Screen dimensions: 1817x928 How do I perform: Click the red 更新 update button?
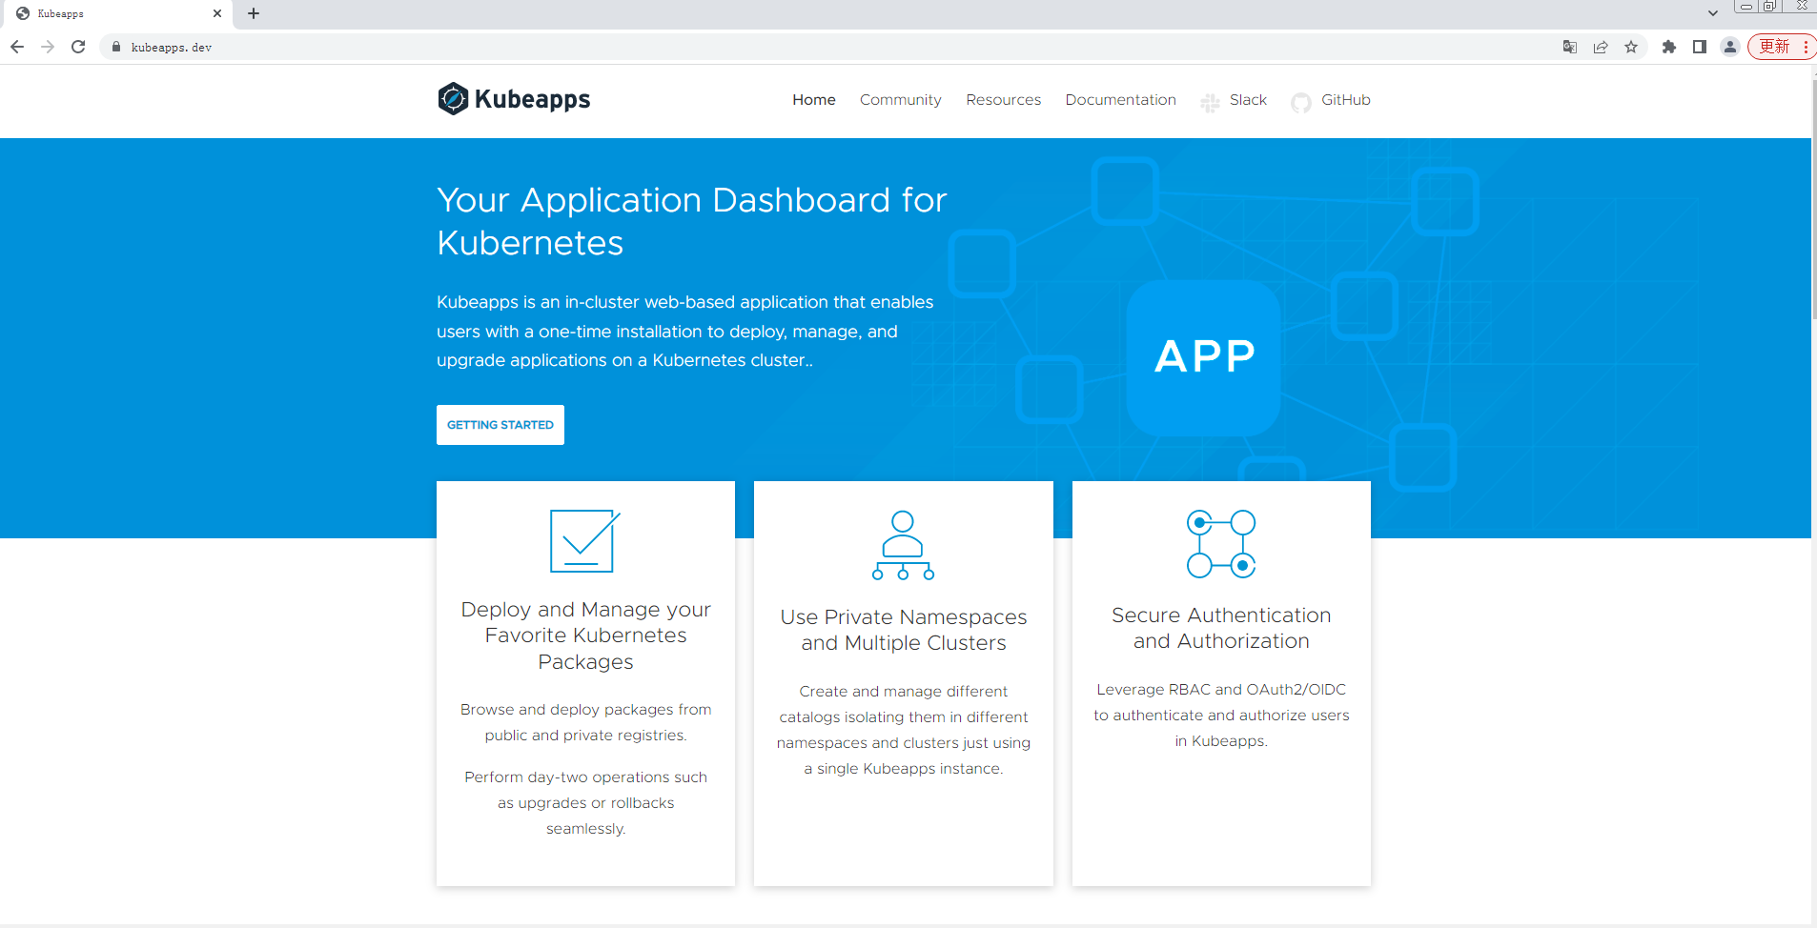tap(1782, 47)
